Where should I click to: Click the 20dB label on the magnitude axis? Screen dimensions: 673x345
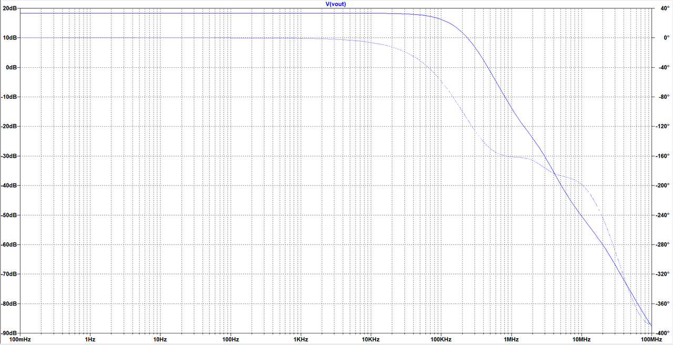(9, 8)
